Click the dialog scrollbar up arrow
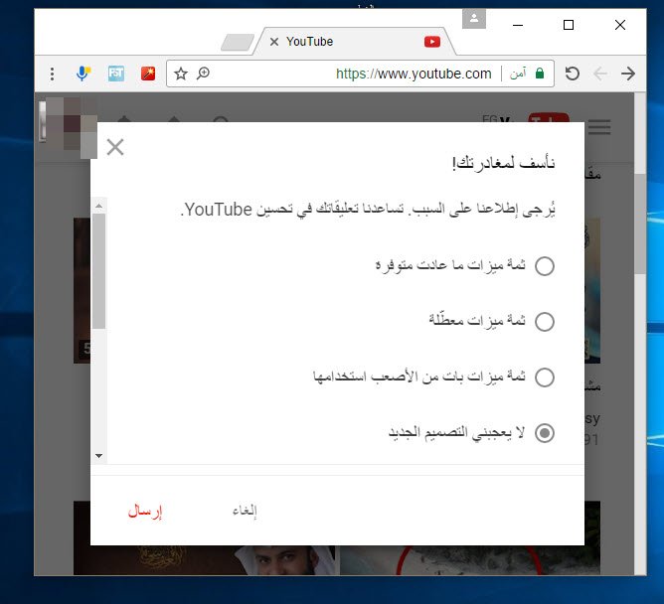 pyautogui.click(x=98, y=206)
